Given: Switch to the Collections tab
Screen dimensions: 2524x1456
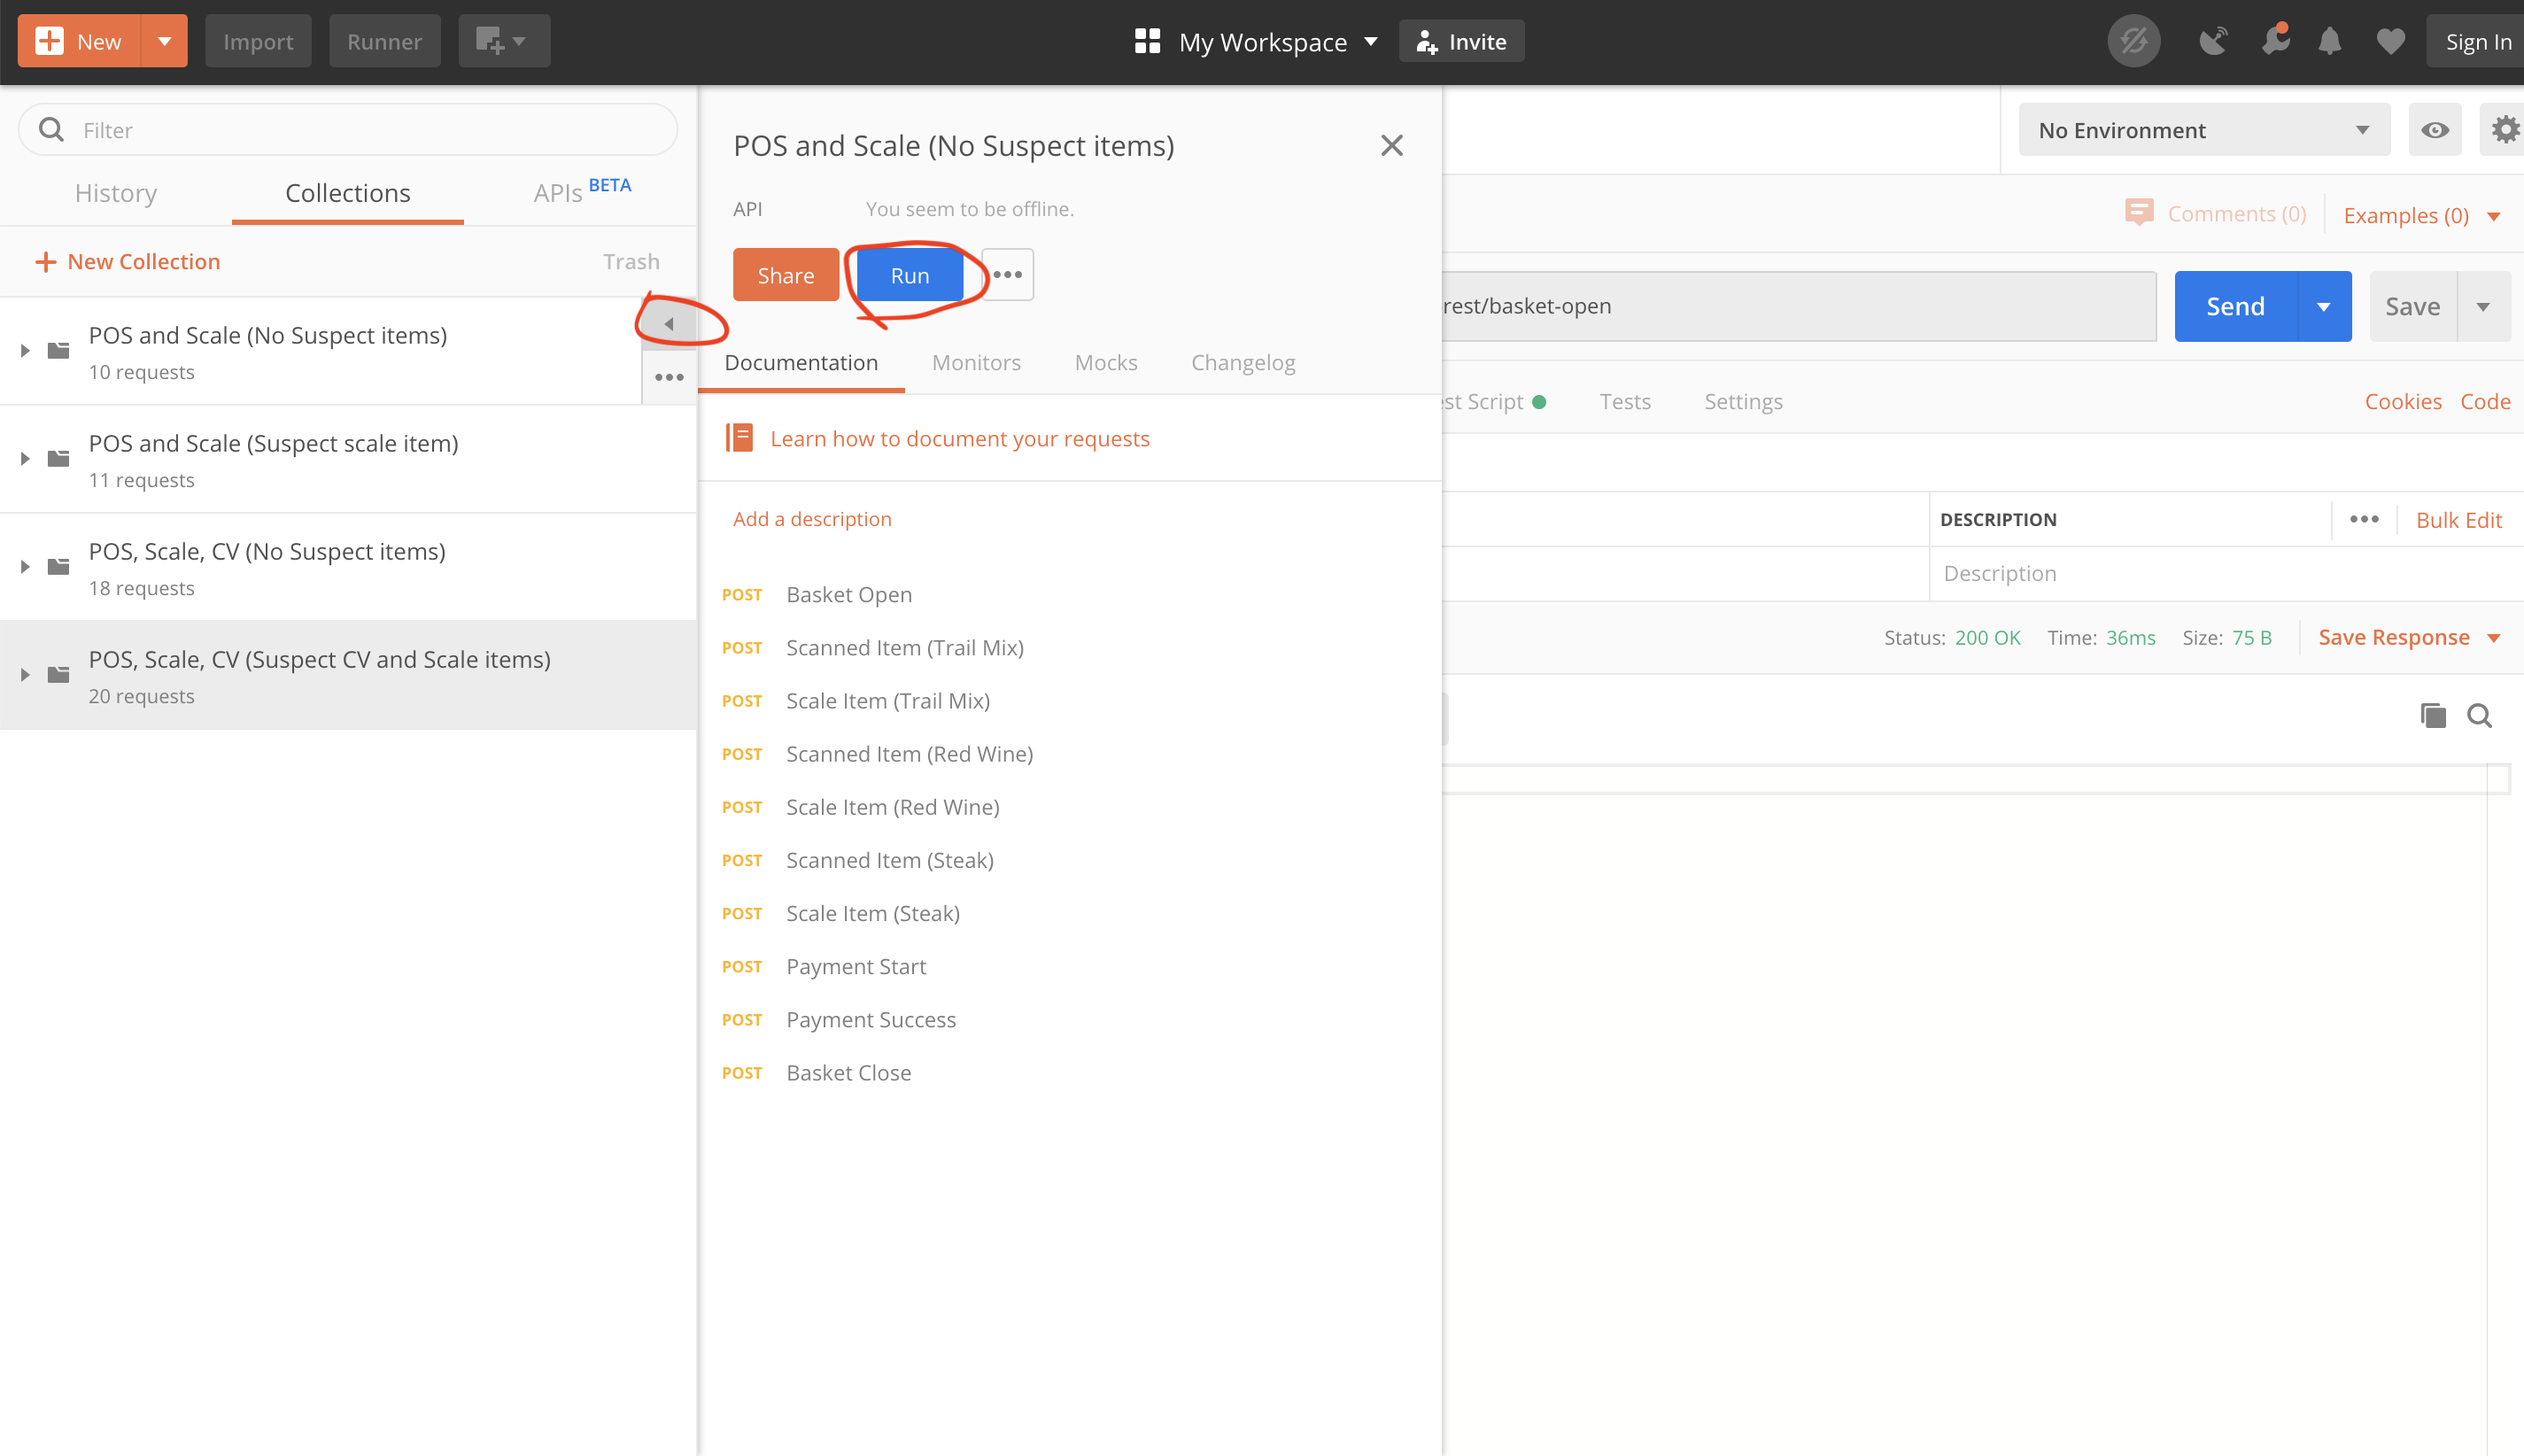Looking at the screenshot, I should click(x=348, y=193).
